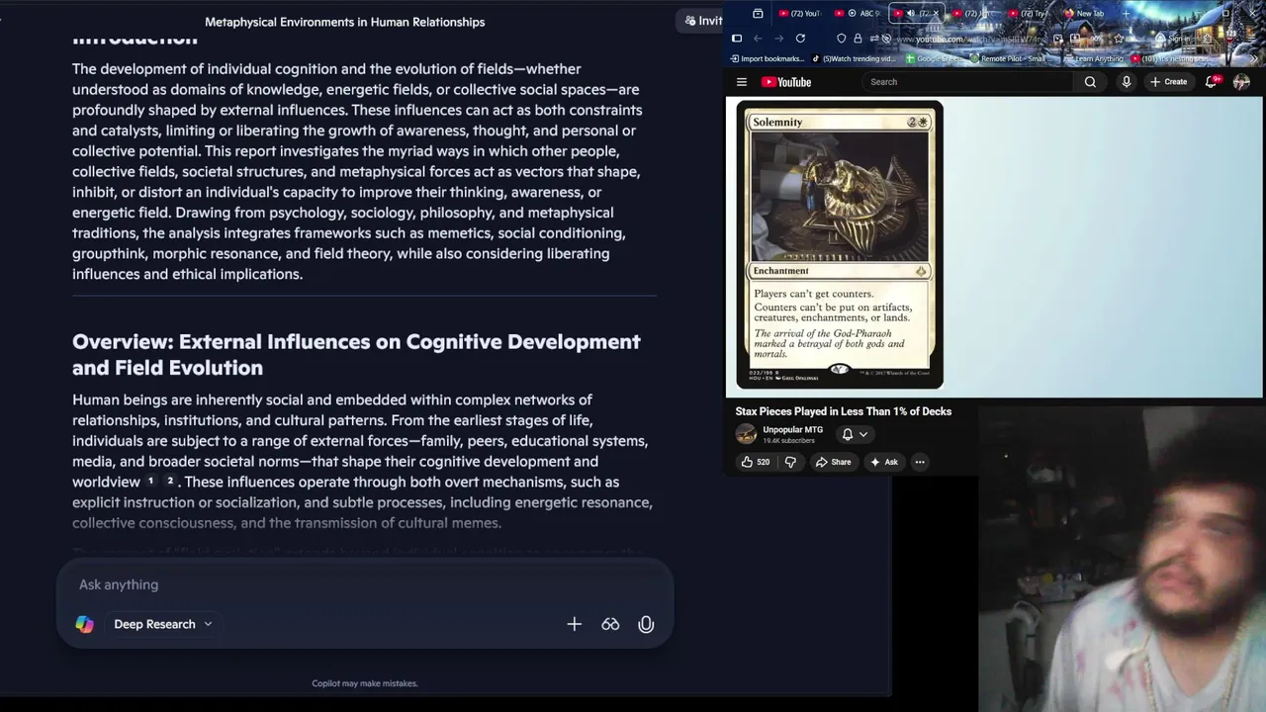Dislike the Stax Pieces video
Image resolution: width=1266 pixels, height=712 pixels.
point(789,462)
